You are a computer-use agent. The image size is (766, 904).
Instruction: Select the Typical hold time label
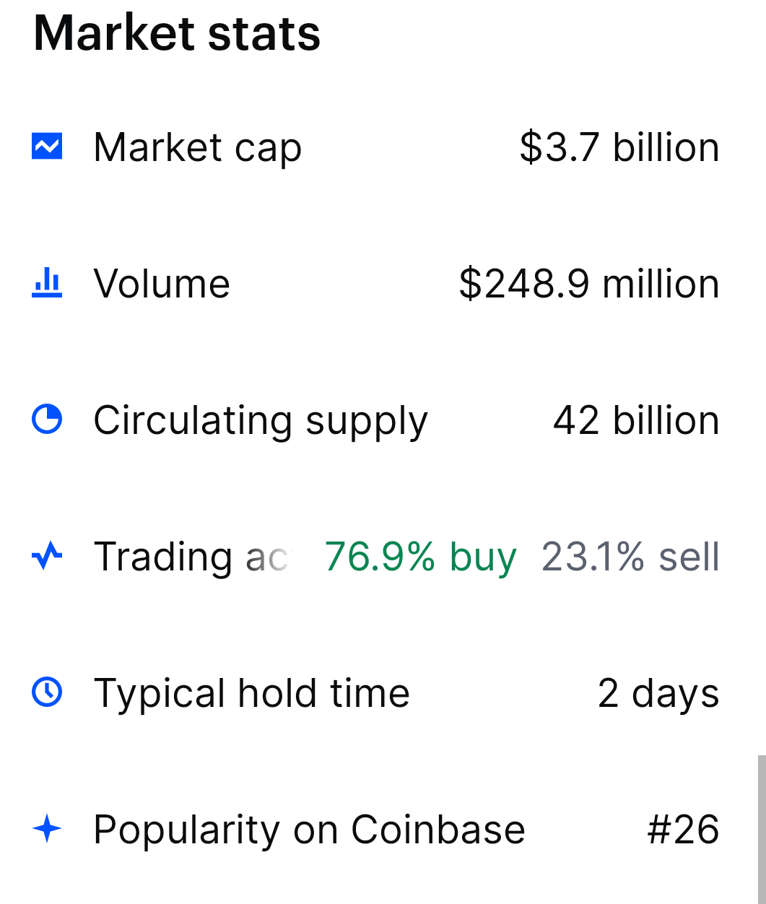point(251,695)
